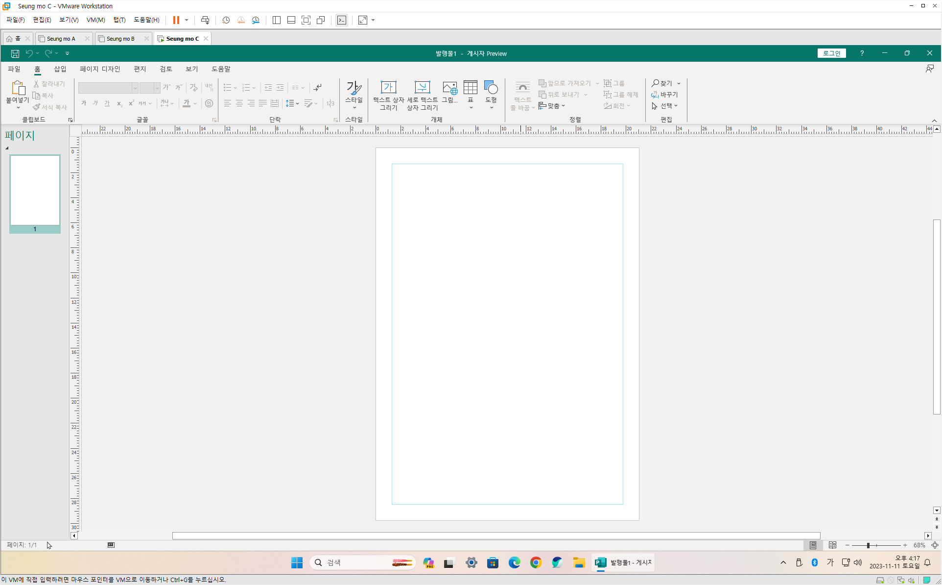
Task: Click the Replace button in Editing group
Action: pos(664,95)
